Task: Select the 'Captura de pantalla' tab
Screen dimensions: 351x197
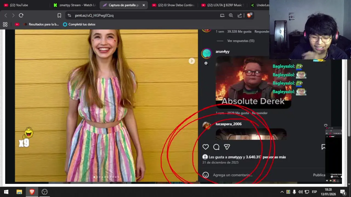Action: click(x=123, y=5)
